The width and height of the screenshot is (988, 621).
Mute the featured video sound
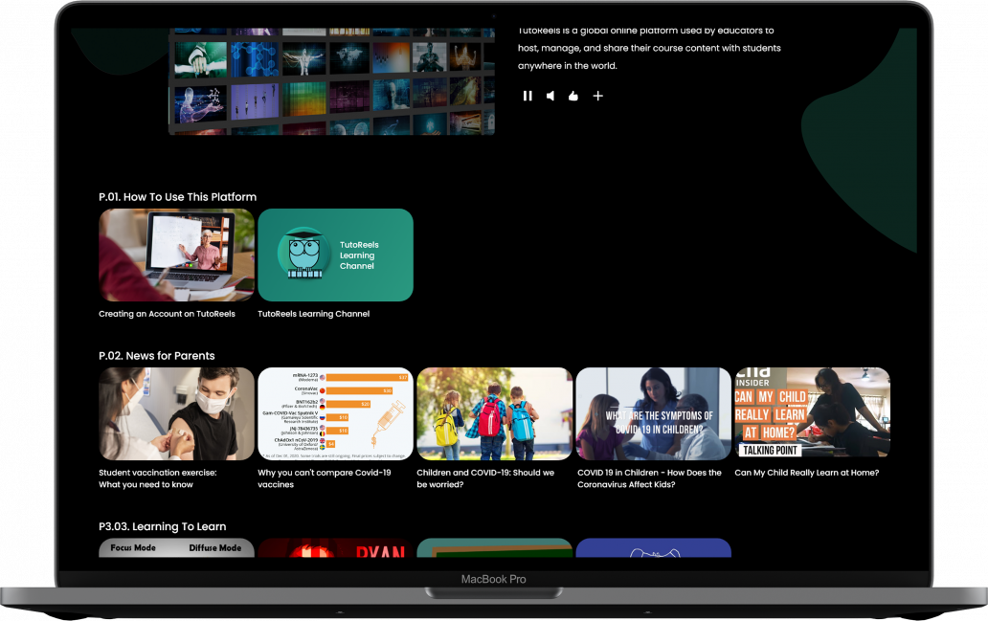[550, 96]
